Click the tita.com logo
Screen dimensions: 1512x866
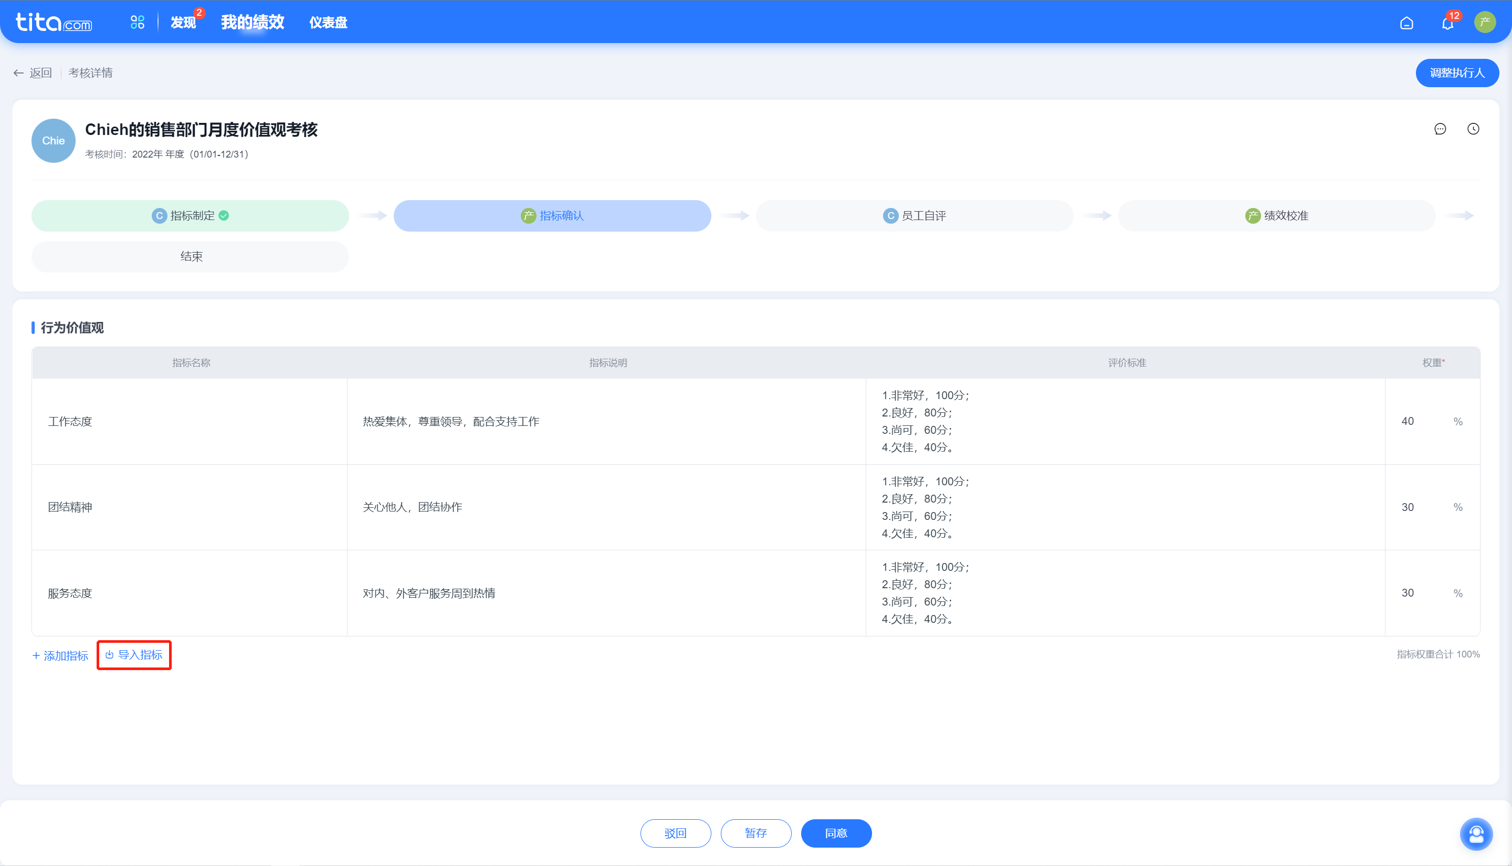[x=54, y=23]
